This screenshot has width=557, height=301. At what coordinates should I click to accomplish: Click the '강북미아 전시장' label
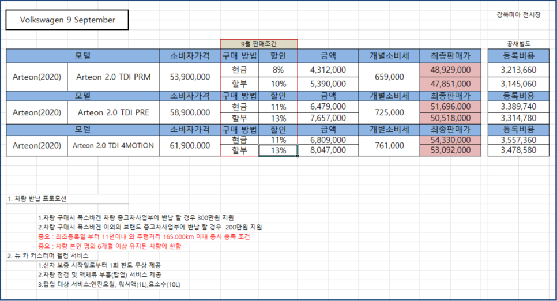(x=518, y=14)
